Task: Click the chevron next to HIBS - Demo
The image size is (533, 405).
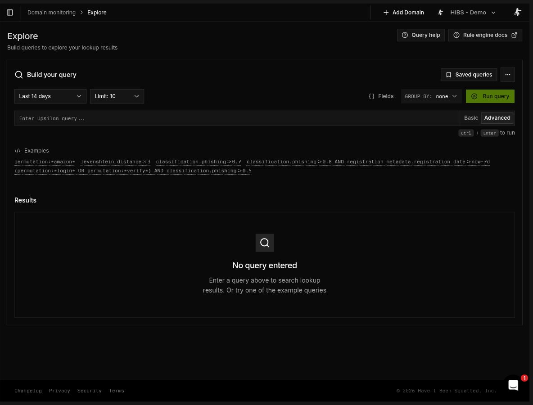Action: point(493,13)
